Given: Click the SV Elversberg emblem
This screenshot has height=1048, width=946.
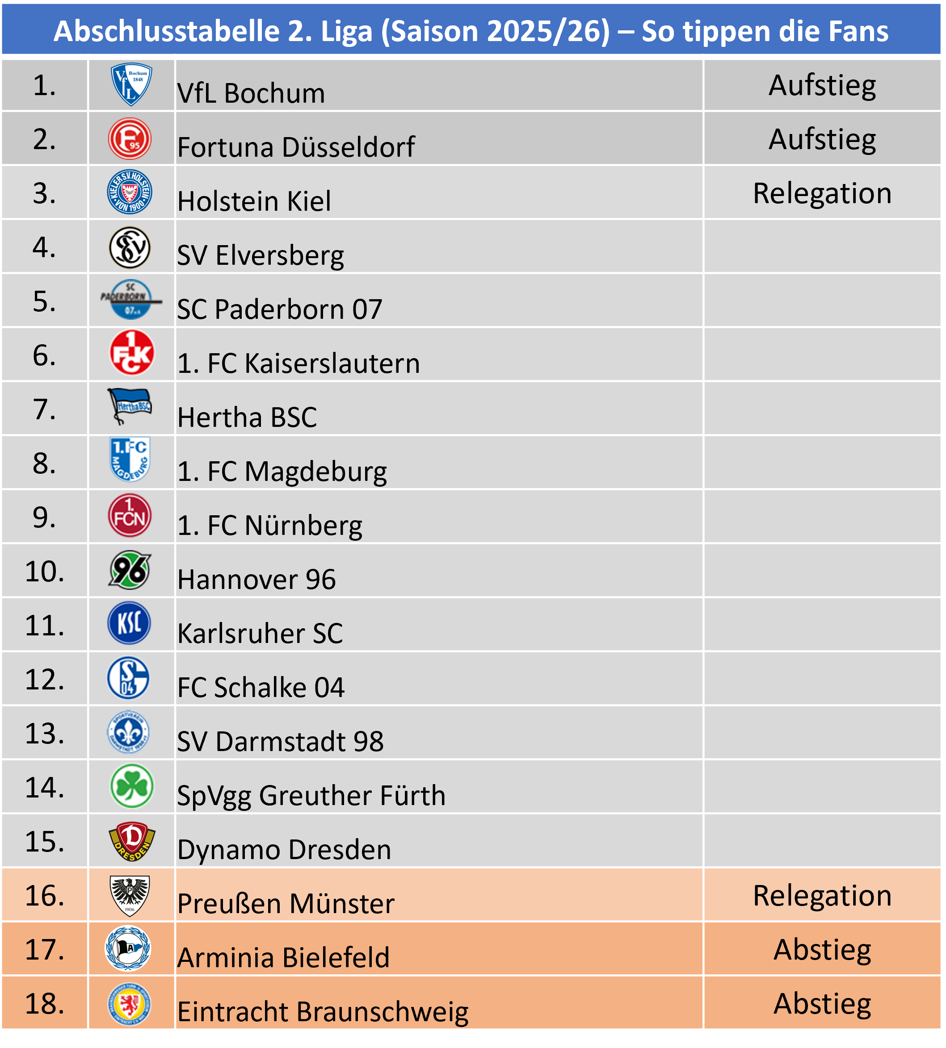Looking at the screenshot, I should (130, 247).
